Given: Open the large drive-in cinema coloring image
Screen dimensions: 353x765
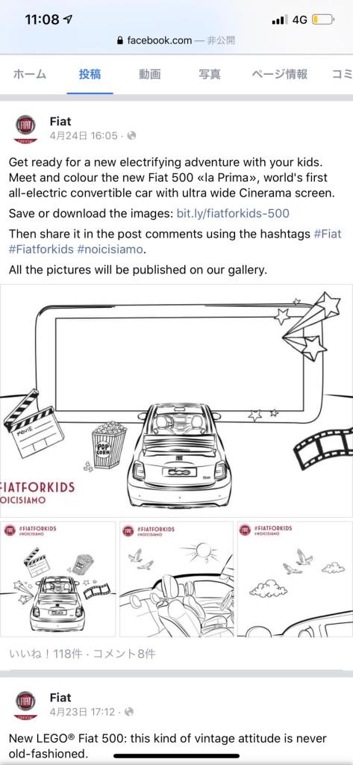Looking at the screenshot, I should pyautogui.click(x=176, y=400).
